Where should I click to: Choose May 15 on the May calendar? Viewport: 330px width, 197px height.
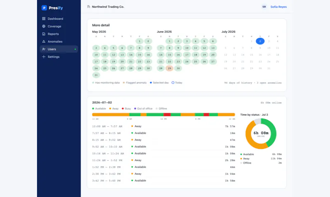click(x=139, y=55)
